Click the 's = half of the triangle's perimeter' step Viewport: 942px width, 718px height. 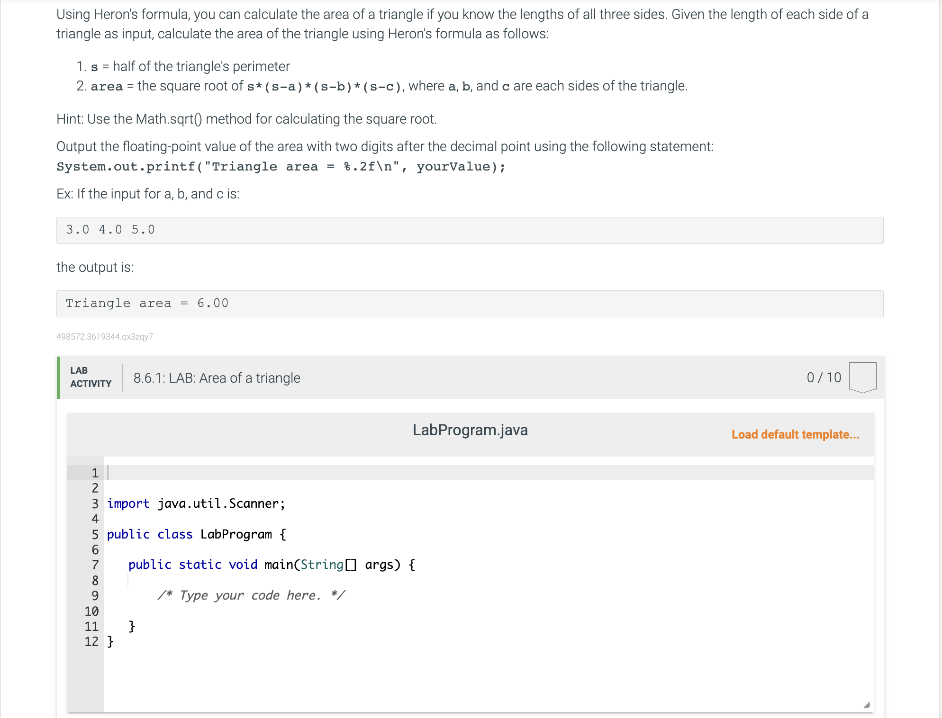pos(190,66)
